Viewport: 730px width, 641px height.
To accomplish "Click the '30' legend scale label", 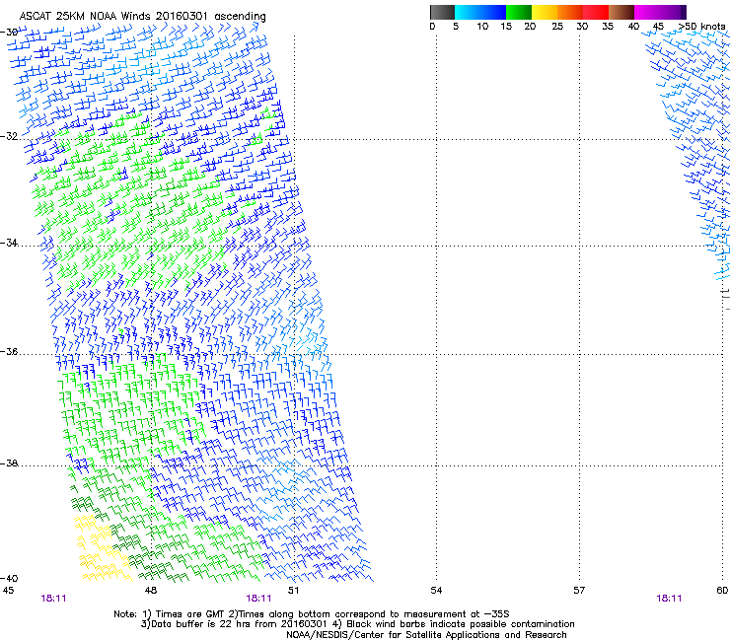I will coord(582,27).
